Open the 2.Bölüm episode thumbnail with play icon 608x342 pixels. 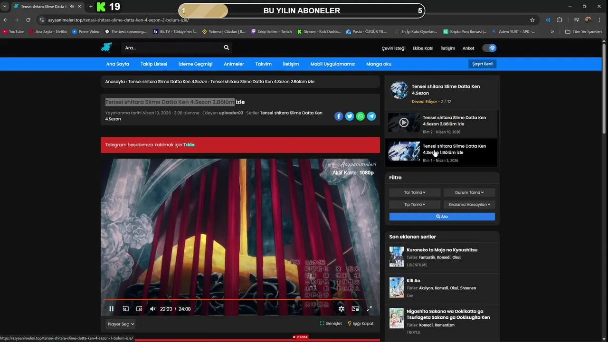tap(404, 123)
